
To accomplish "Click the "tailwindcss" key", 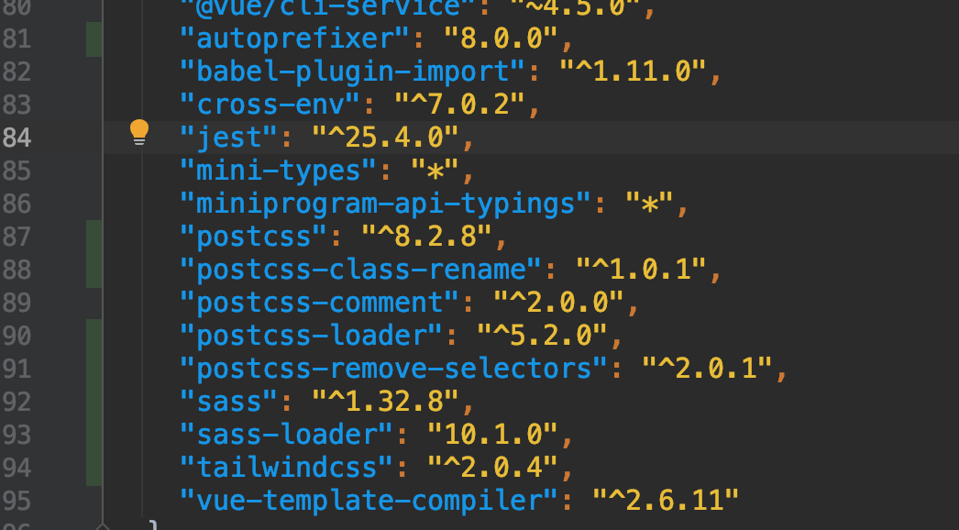I will pos(286,469).
